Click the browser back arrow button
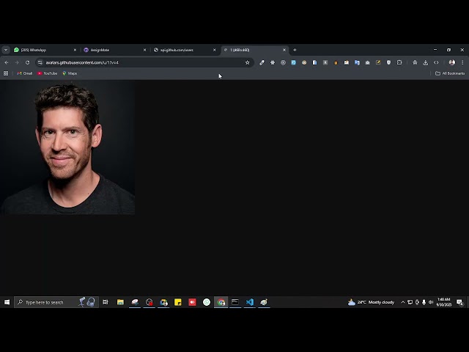The height and width of the screenshot is (352, 469). pyautogui.click(x=7, y=62)
